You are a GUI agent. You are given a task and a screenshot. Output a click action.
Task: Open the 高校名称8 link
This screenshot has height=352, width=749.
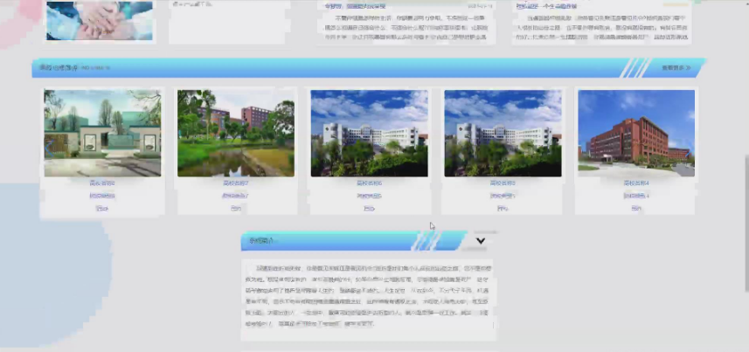click(x=102, y=183)
